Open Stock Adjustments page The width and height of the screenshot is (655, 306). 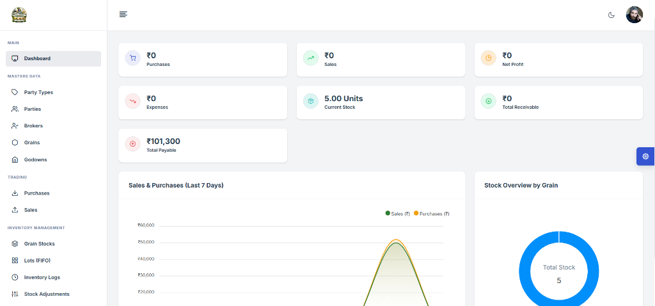54,294
